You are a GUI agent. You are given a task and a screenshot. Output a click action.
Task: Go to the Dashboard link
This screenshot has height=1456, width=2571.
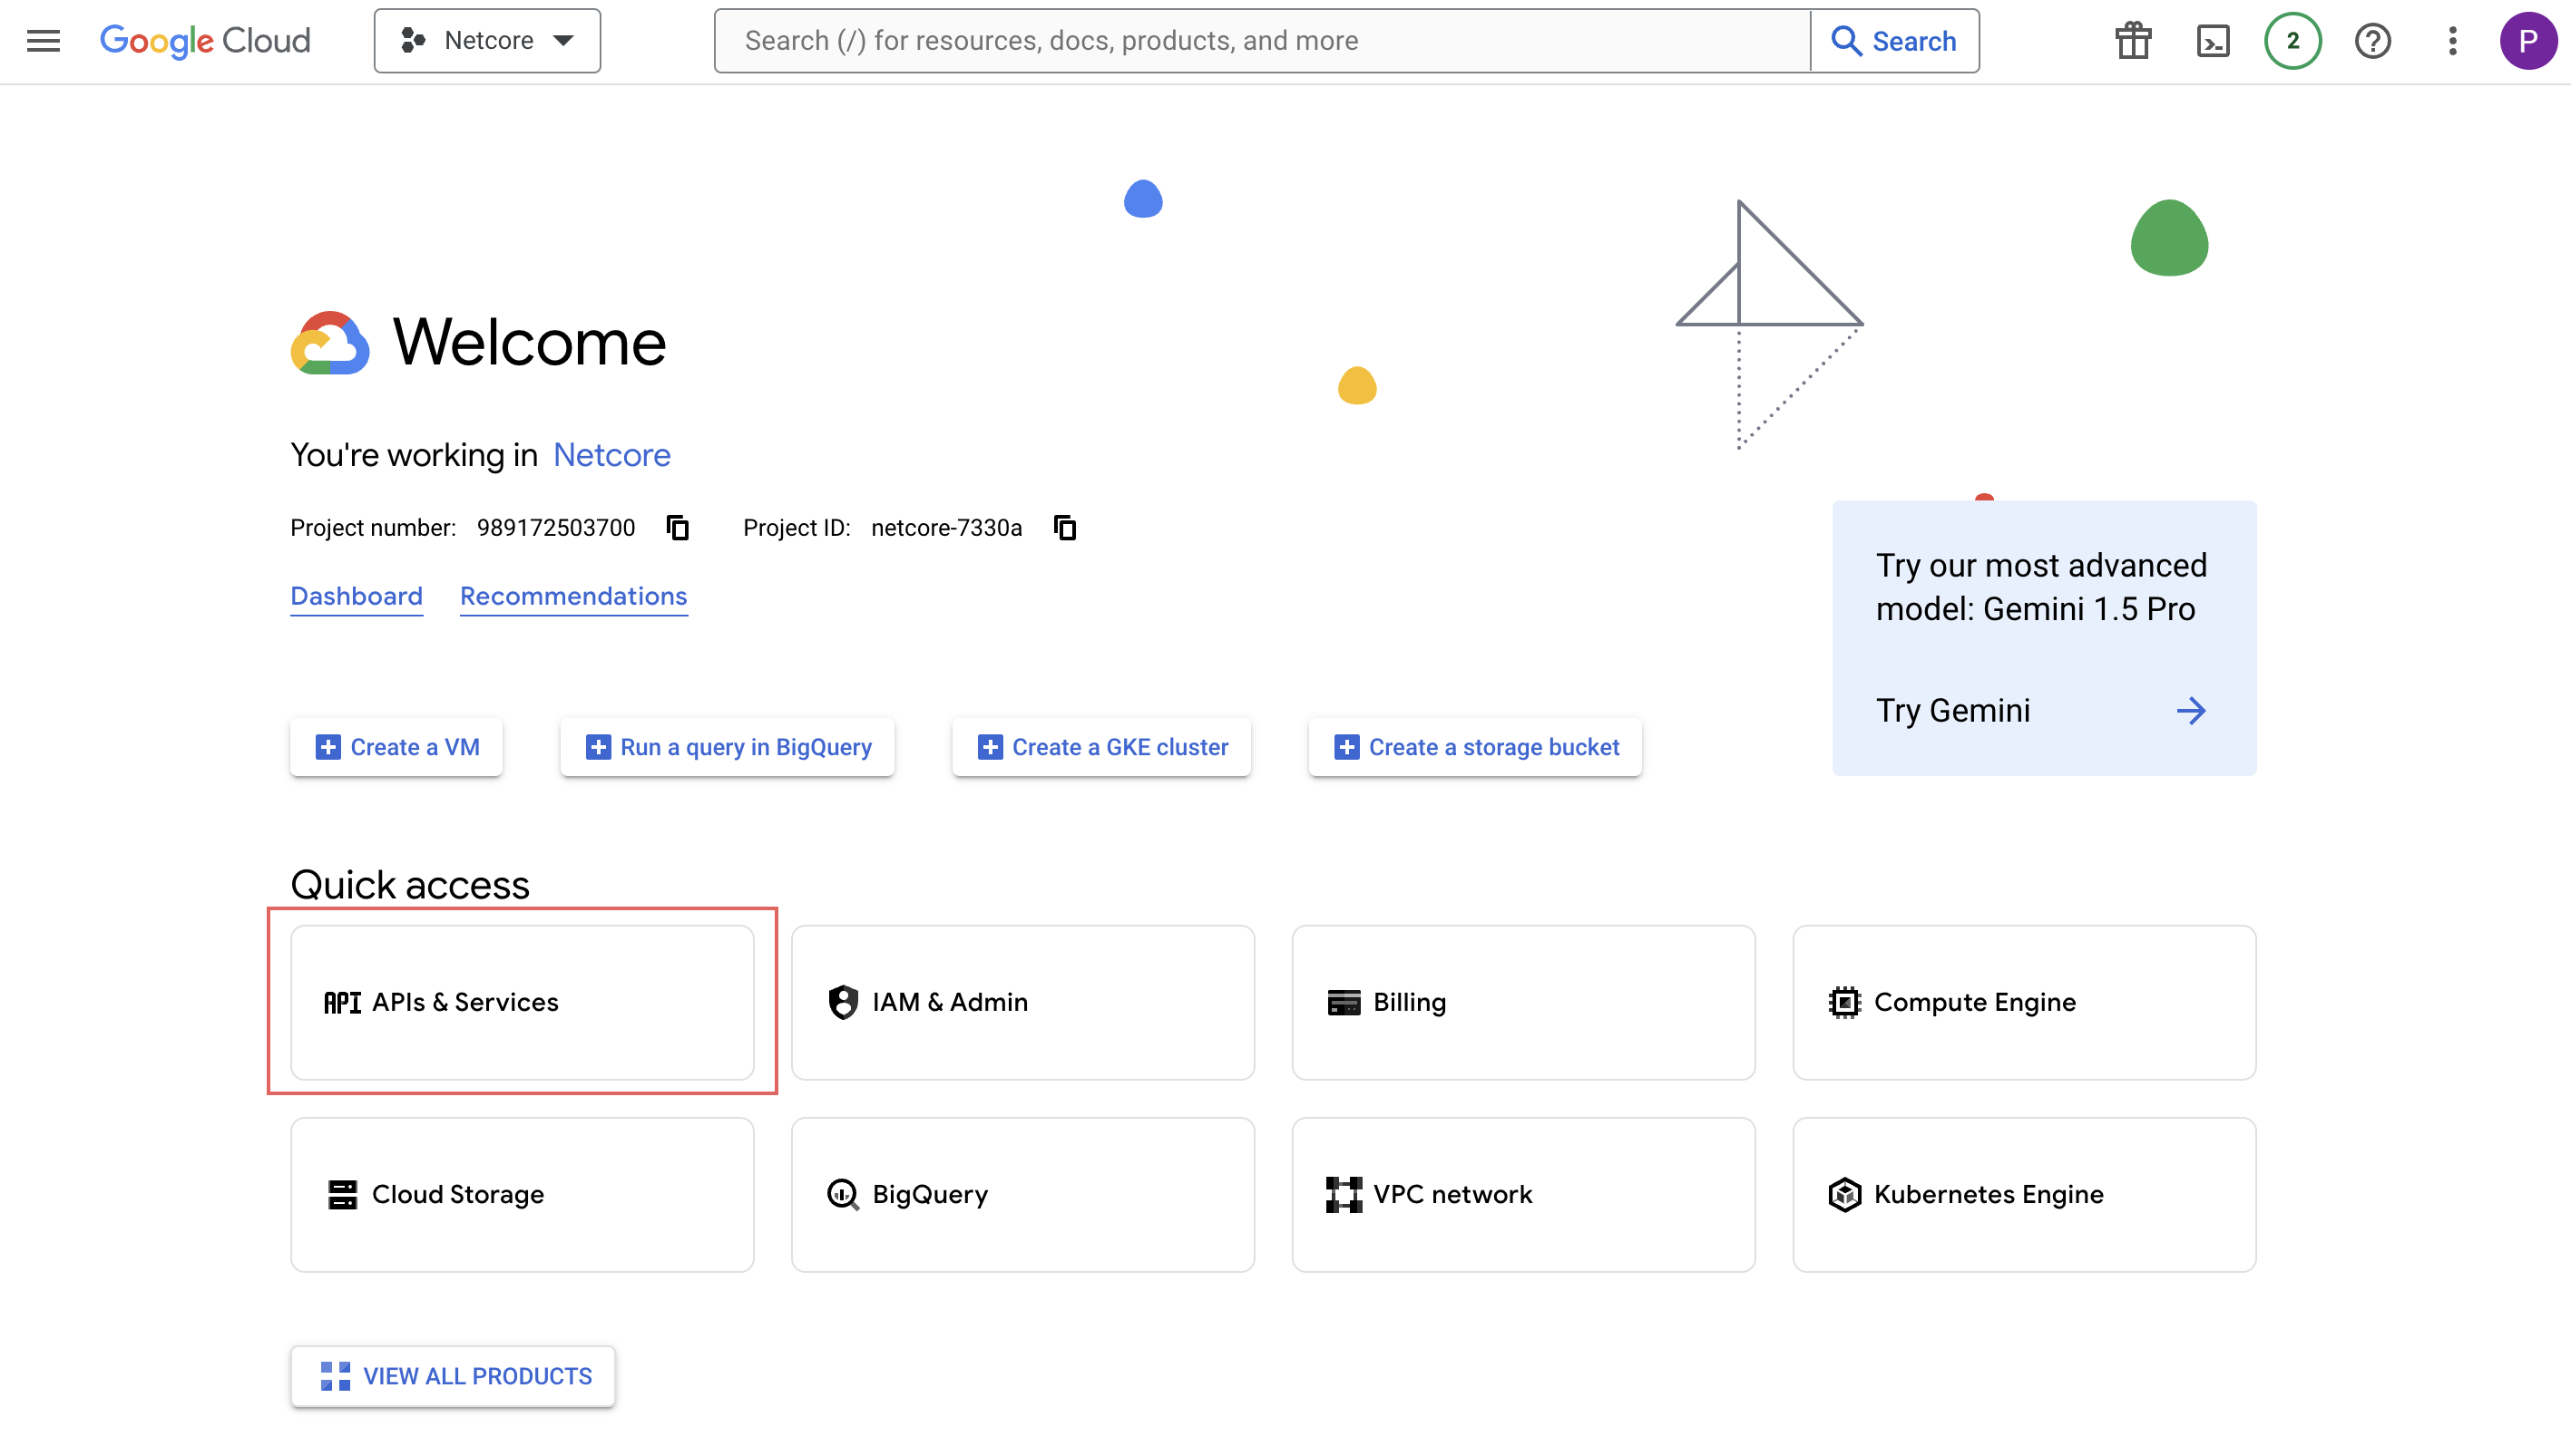tap(357, 596)
